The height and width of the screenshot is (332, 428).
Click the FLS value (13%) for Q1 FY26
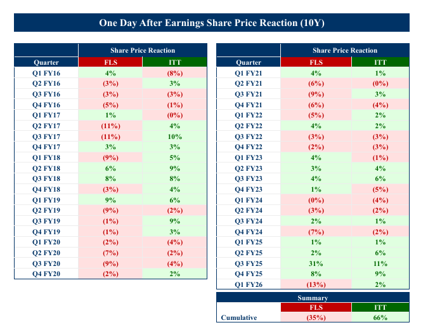pyautogui.click(x=316, y=284)
